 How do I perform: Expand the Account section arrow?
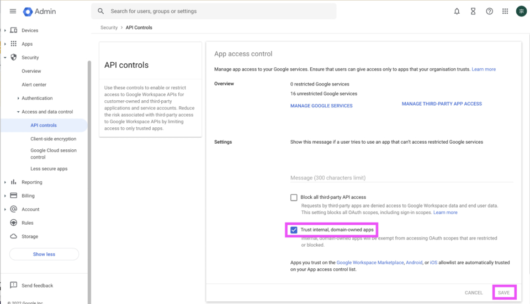tap(5, 209)
